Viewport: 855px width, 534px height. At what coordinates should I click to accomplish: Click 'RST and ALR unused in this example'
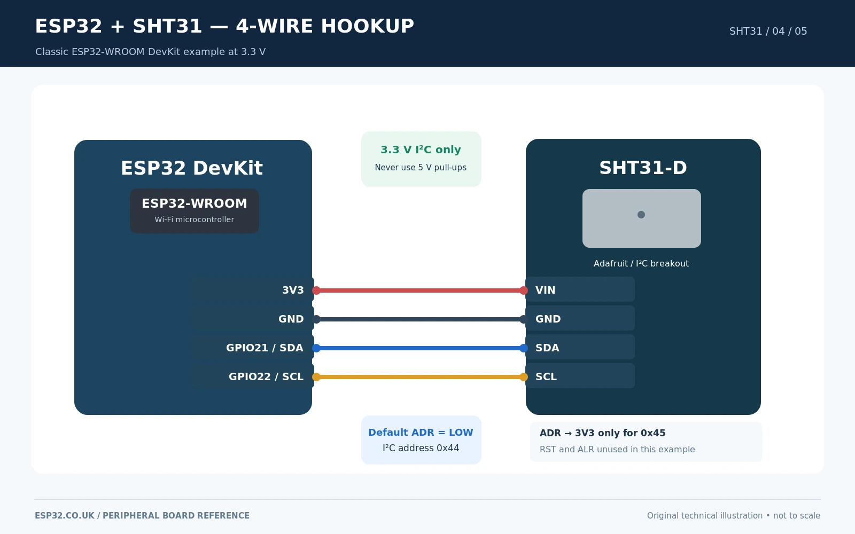[617, 450]
